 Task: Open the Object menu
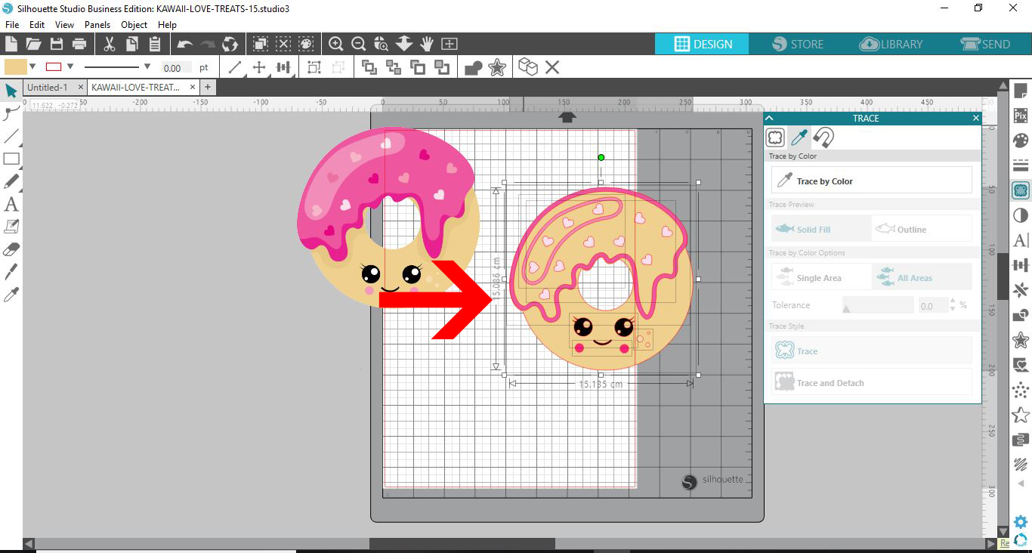tap(134, 25)
